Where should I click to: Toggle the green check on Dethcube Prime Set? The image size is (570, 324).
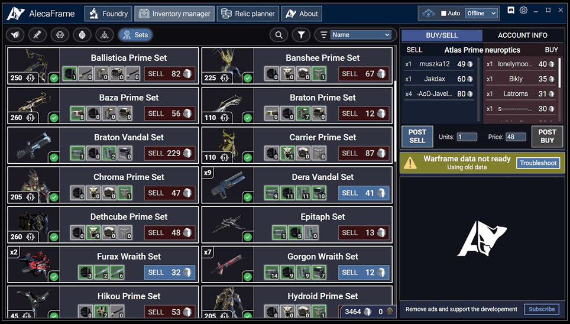tap(54, 237)
